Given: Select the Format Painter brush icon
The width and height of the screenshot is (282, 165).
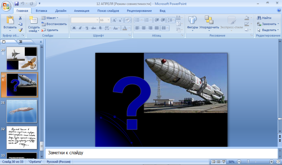Looking at the screenshot, I should (x=20, y=30).
